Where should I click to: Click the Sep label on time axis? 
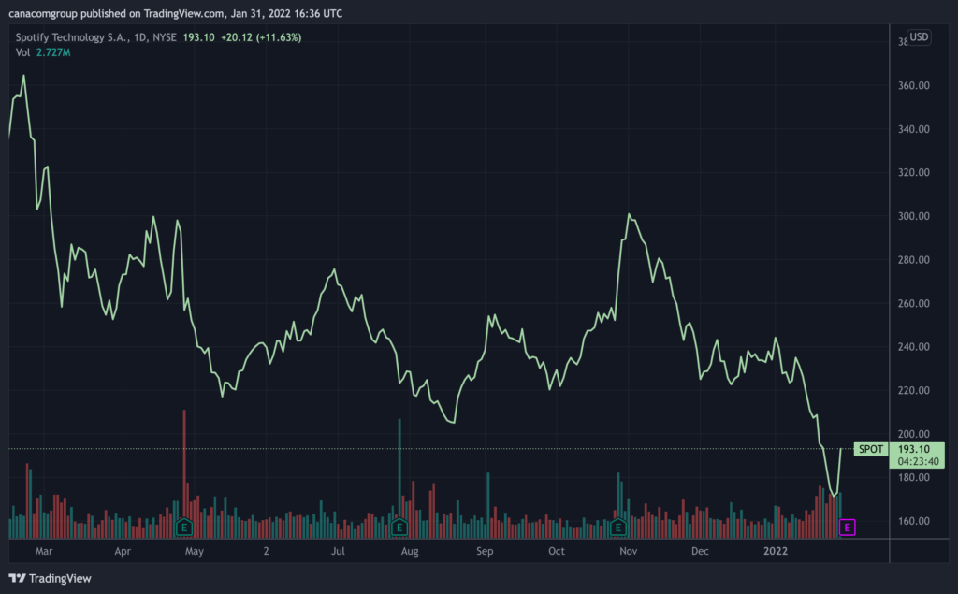point(485,551)
